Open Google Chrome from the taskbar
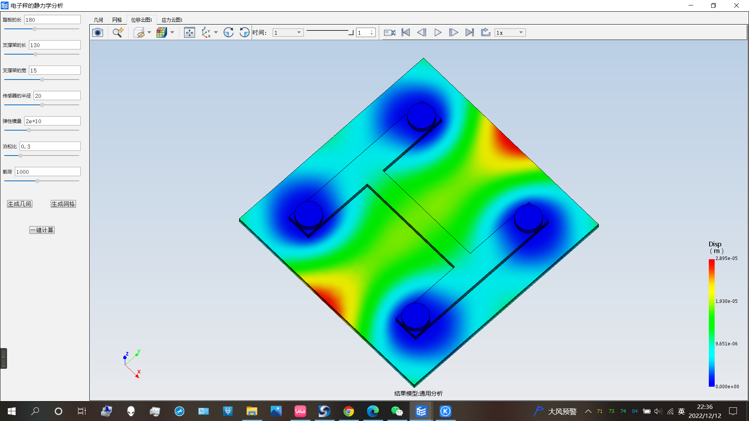 click(349, 411)
